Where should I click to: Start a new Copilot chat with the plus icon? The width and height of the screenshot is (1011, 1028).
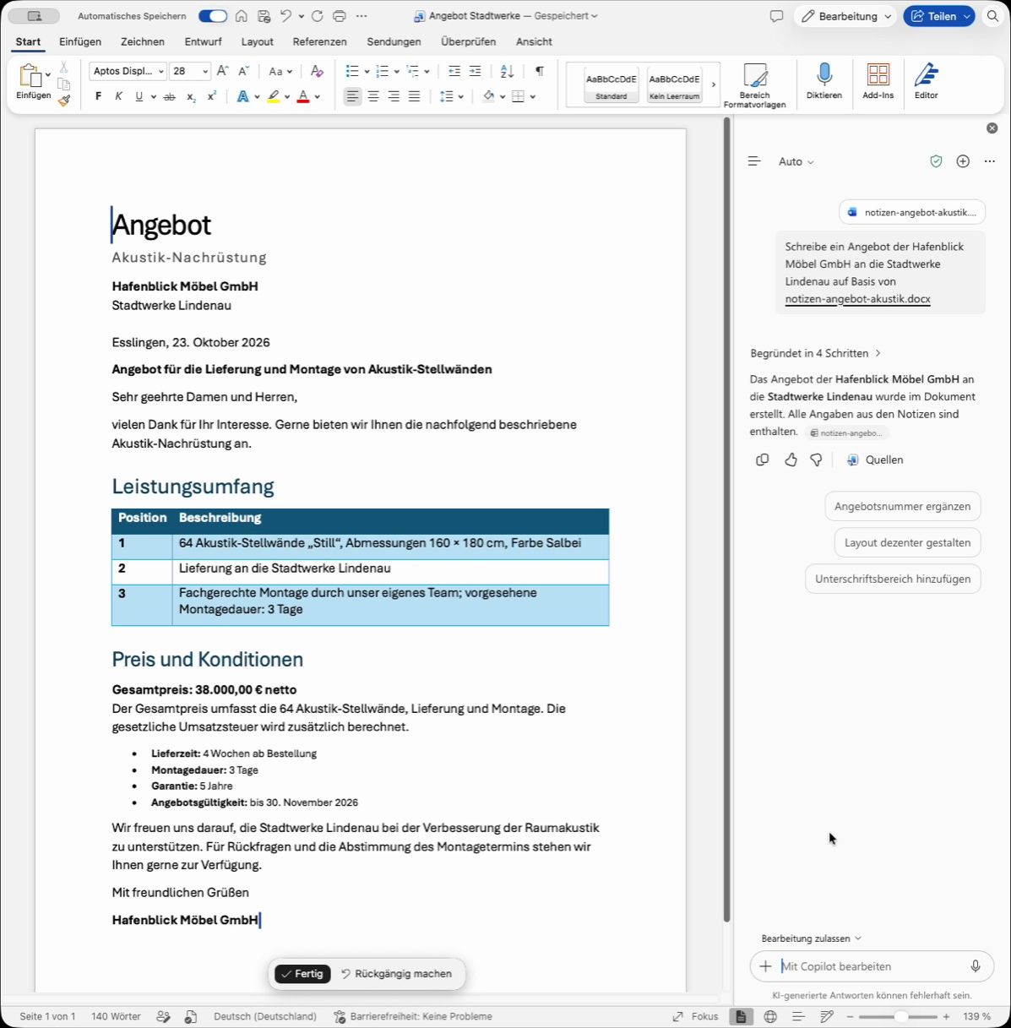coord(963,161)
